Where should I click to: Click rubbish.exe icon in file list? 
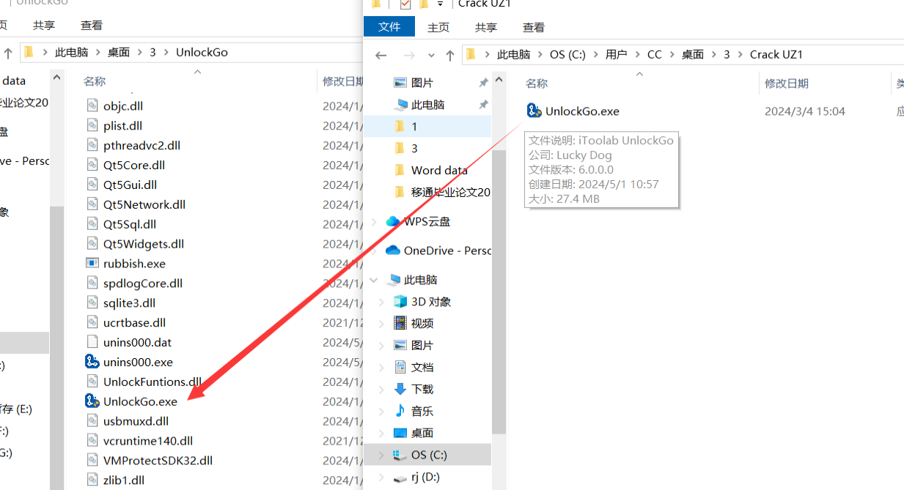pyautogui.click(x=92, y=263)
